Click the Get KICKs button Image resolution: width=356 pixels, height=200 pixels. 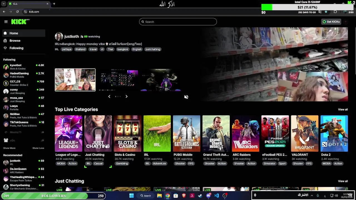point(331,22)
